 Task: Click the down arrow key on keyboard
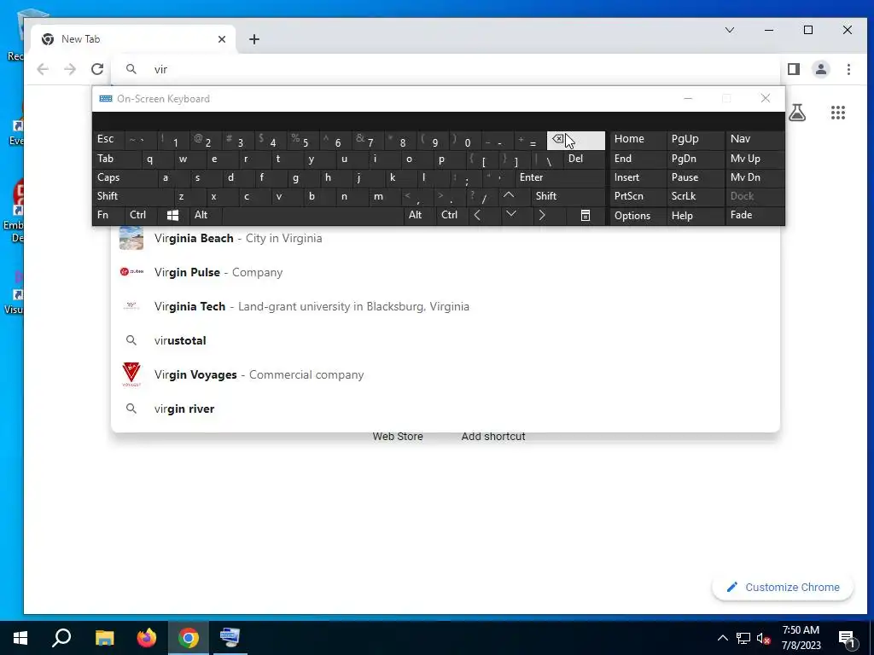tap(511, 214)
